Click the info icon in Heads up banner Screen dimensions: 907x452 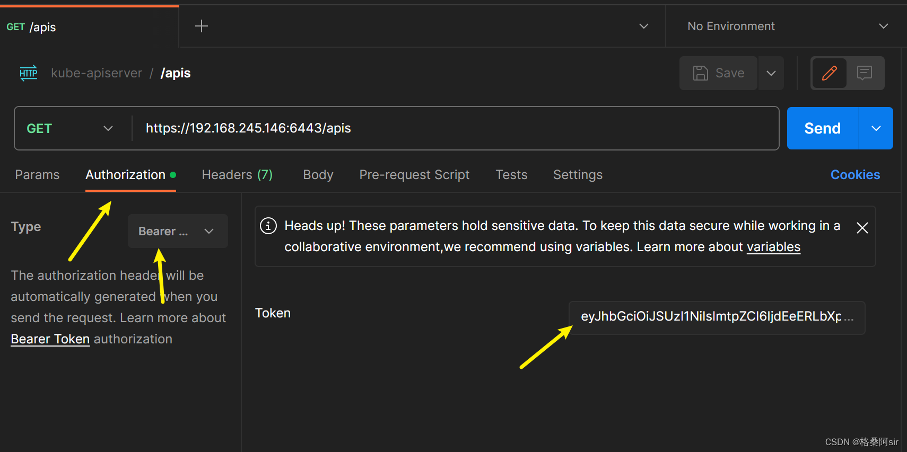pos(268,226)
